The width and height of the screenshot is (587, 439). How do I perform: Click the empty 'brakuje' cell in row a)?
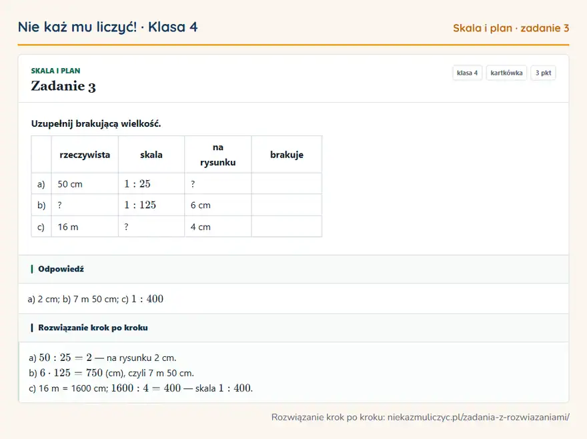[x=287, y=184]
